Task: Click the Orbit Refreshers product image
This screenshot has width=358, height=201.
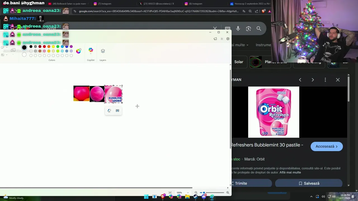Action: click(274, 112)
